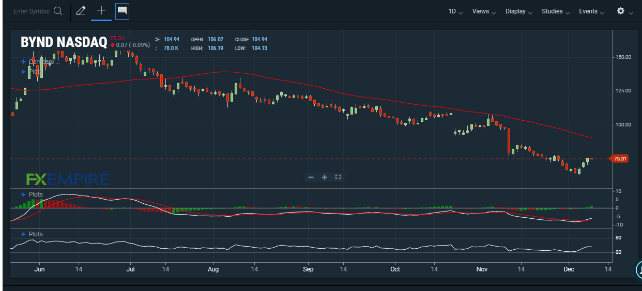This screenshot has height=291, width=642.
Task: Click the CLOSE value 104.94 on right
Action: pyautogui.click(x=259, y=39)
